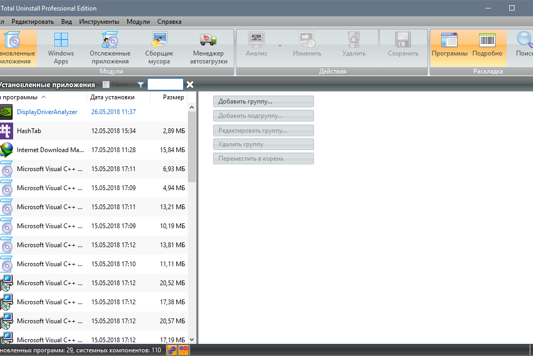533x356 pixels.
Task: Toggle the Пакет checkbox
Action: point(106,85)
